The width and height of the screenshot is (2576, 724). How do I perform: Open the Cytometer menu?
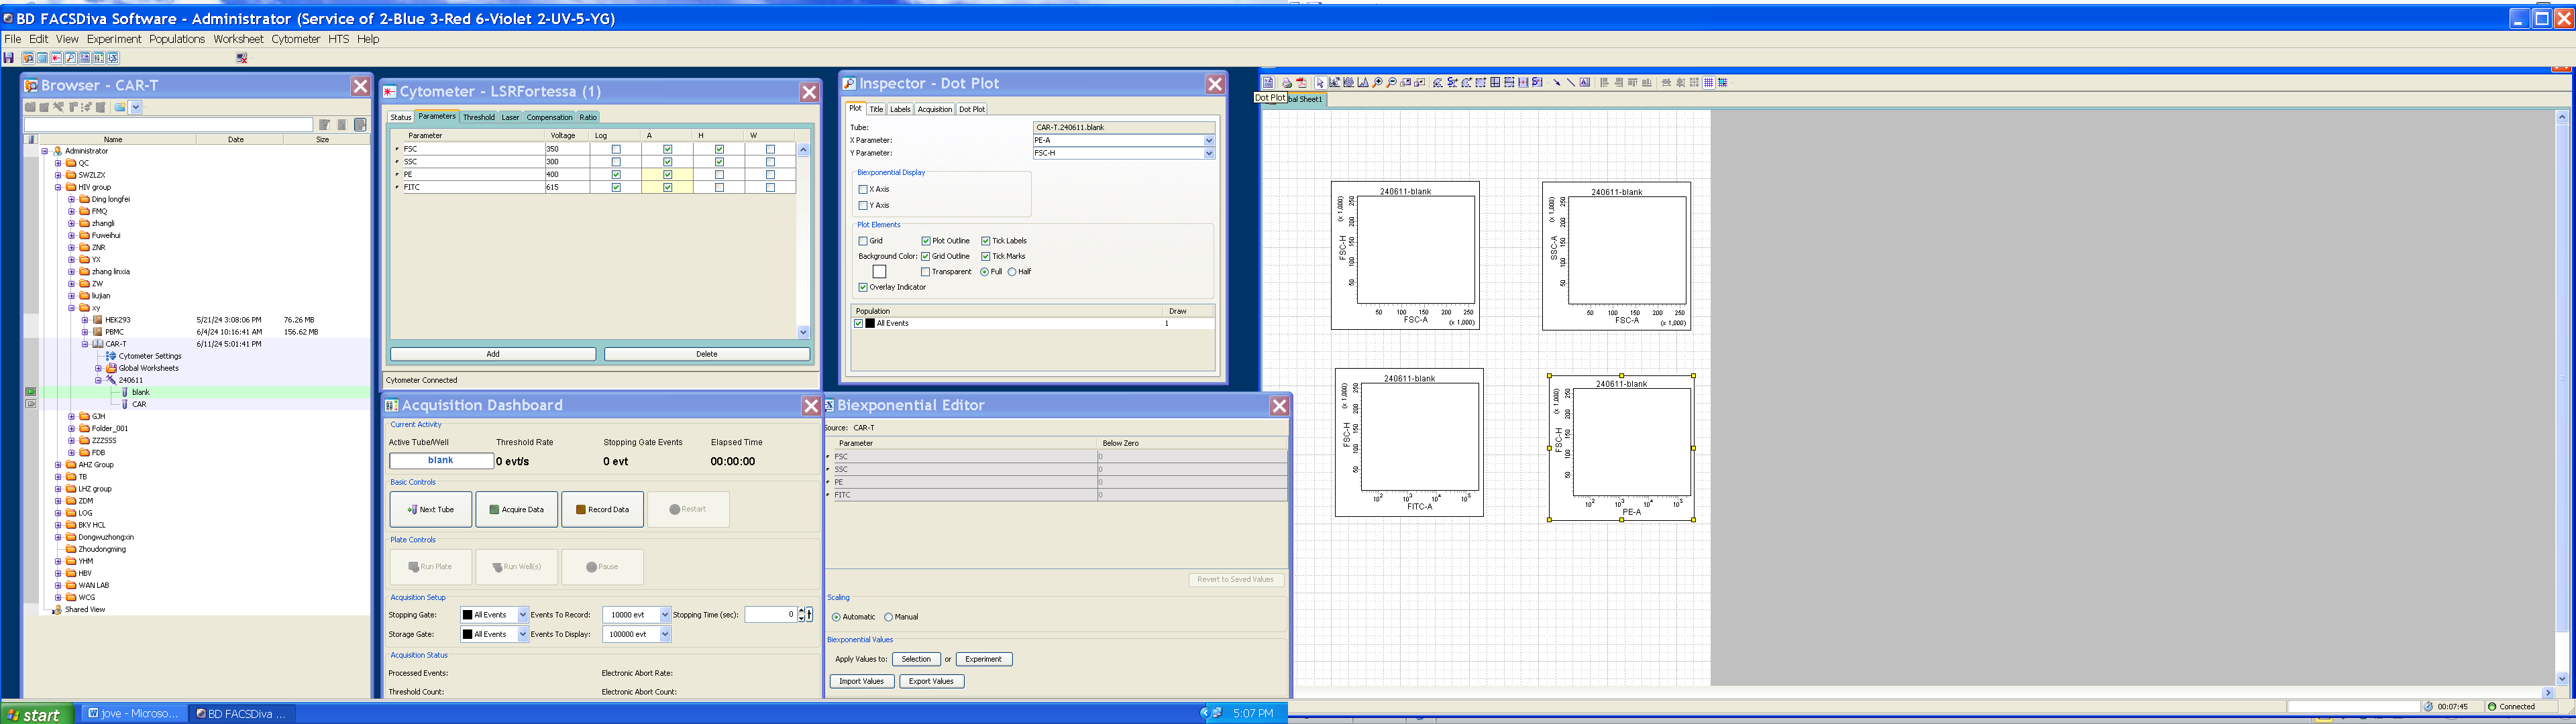point(295,39)
